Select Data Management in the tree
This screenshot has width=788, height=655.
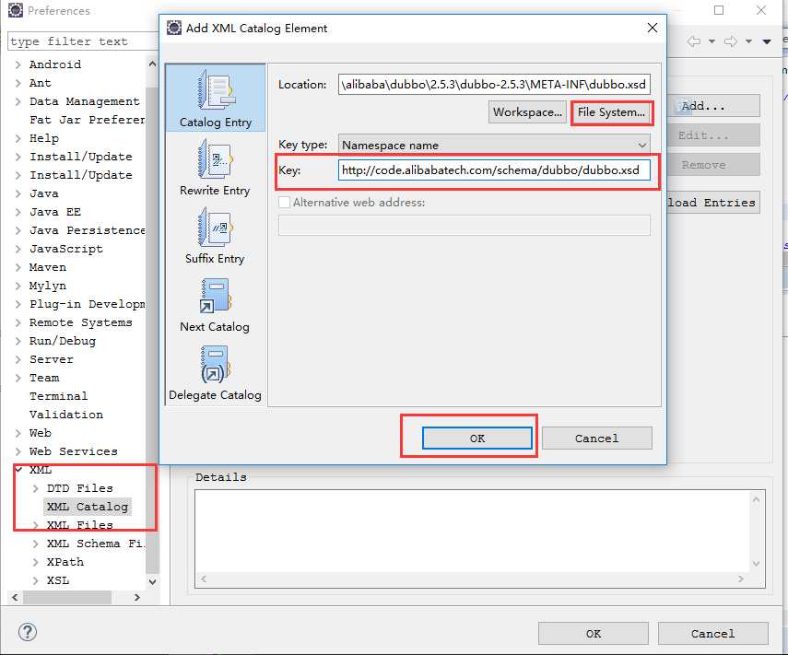(x=85, y=101)
